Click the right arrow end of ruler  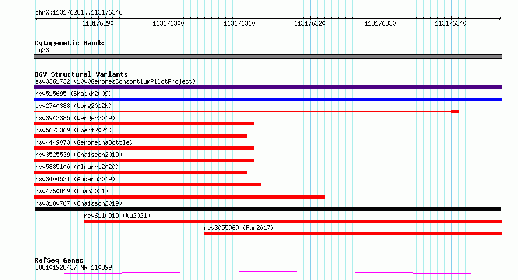pyautogui.click(x=499, y=19)
